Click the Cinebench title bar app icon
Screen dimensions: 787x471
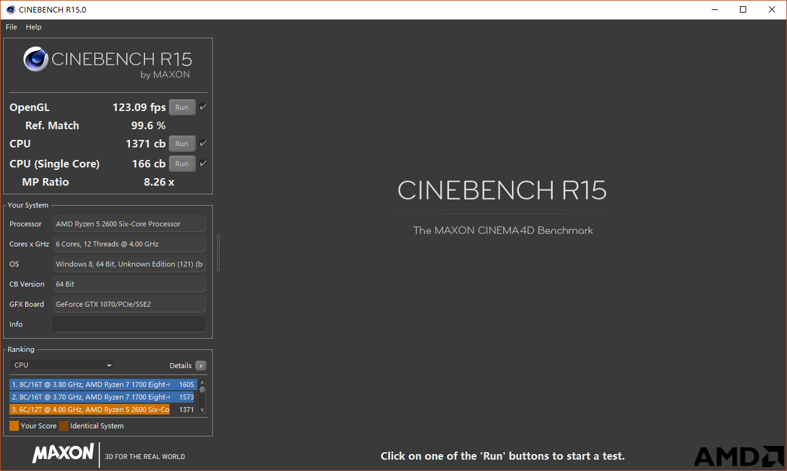(11, 9)
